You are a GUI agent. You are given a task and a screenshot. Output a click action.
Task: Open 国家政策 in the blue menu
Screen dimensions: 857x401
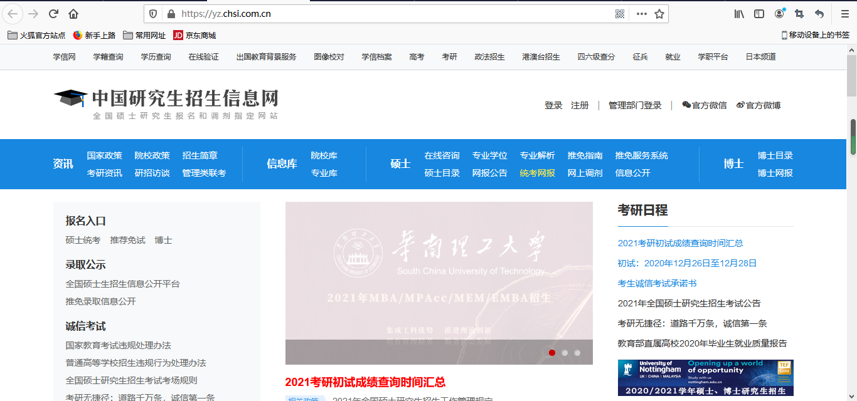click(x=105, y=155)
